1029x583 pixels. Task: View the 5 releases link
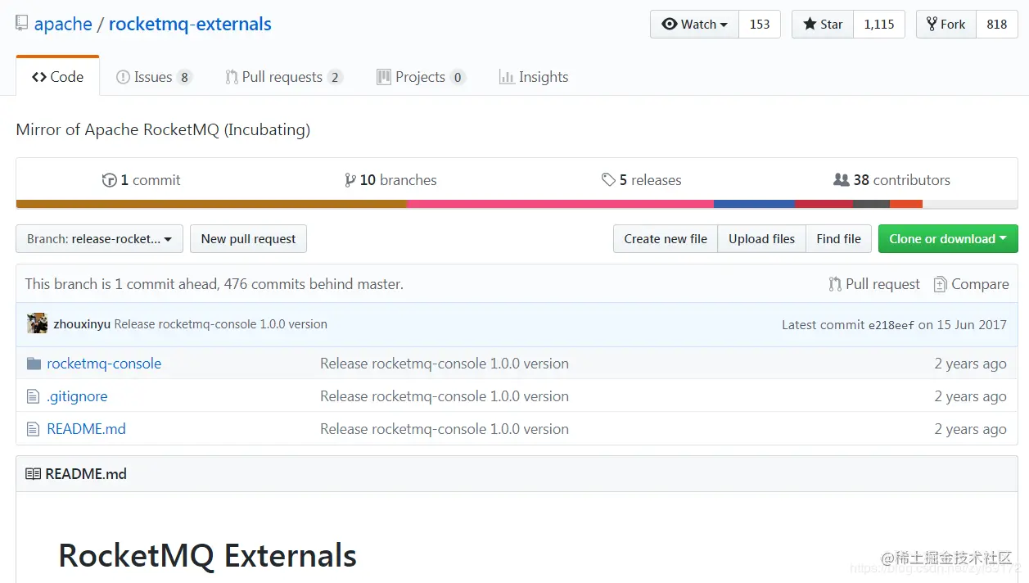[x=641, y=180]
